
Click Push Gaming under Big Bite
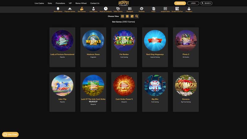coord(155,102)
